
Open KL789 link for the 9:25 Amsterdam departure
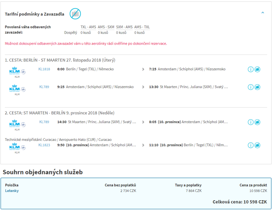click(x=44, y=87)
